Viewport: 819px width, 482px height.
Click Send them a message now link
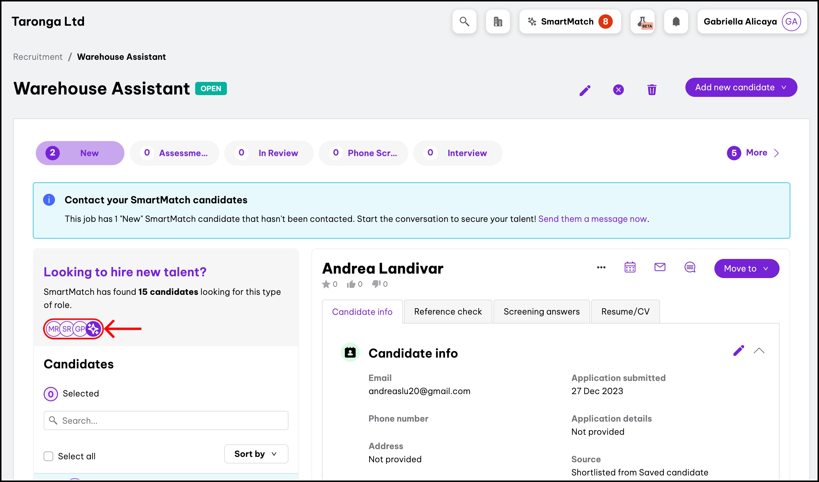[x=592, y=219]
